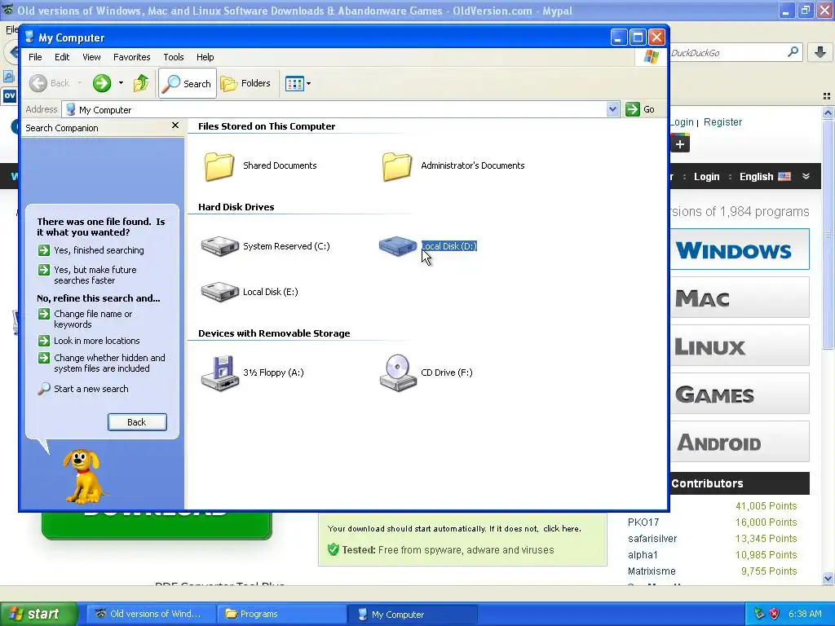Click browser scrollbar up arrow
Viewport: 835px width, 626px height.
click(x=828, y=112)
